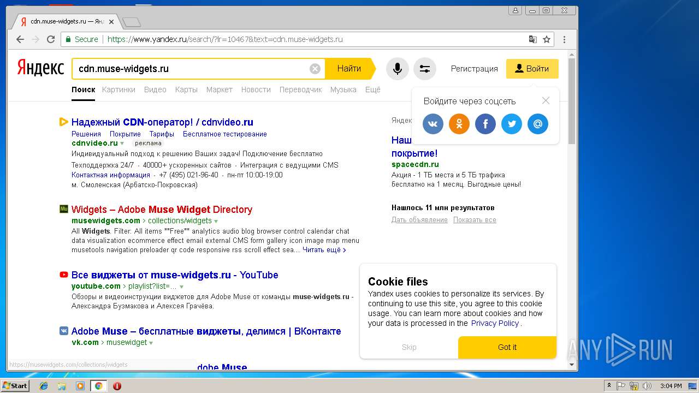The image size is (699, 393).
Task: Open search settings sliders icon
Action: (x=425, y=69)
